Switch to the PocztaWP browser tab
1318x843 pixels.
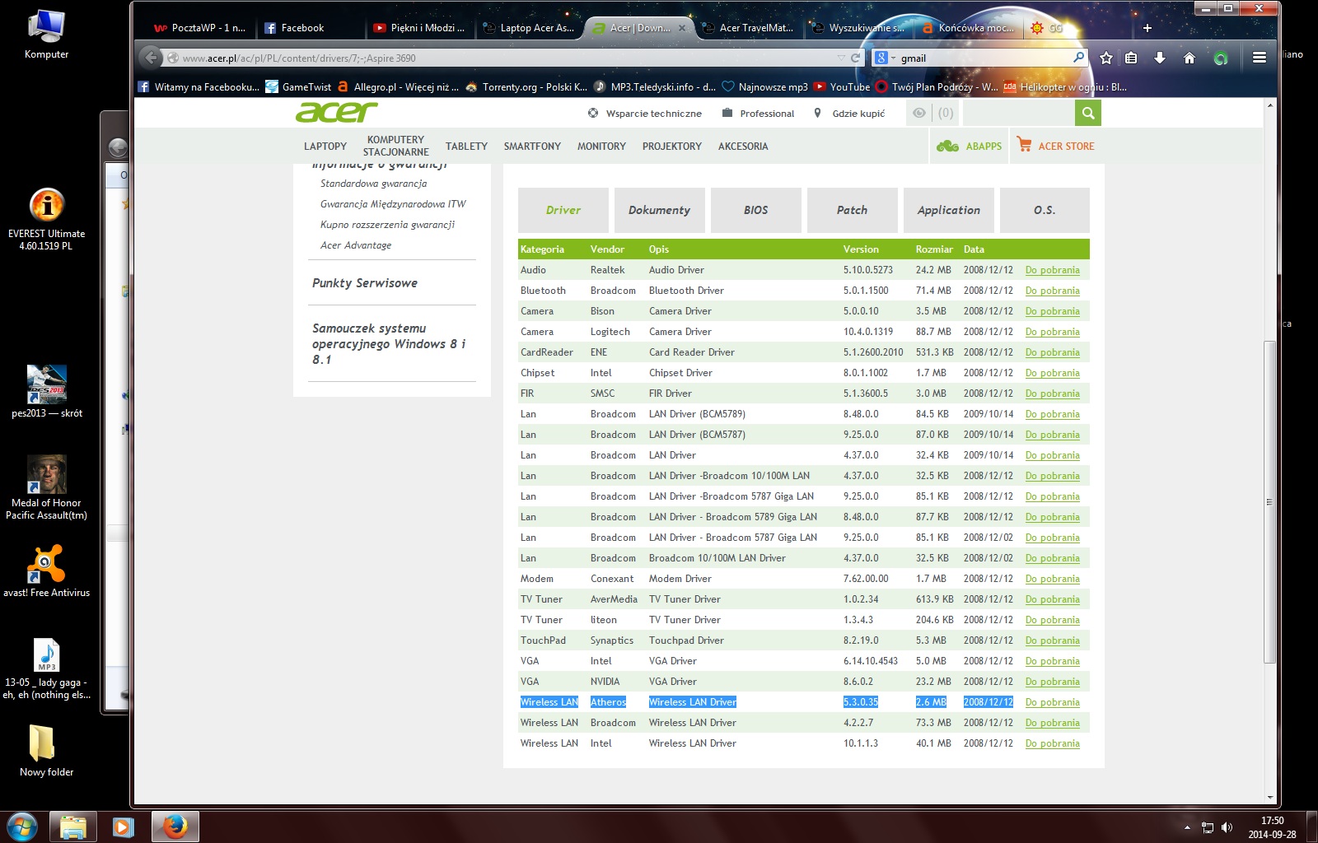pos(200,28)
